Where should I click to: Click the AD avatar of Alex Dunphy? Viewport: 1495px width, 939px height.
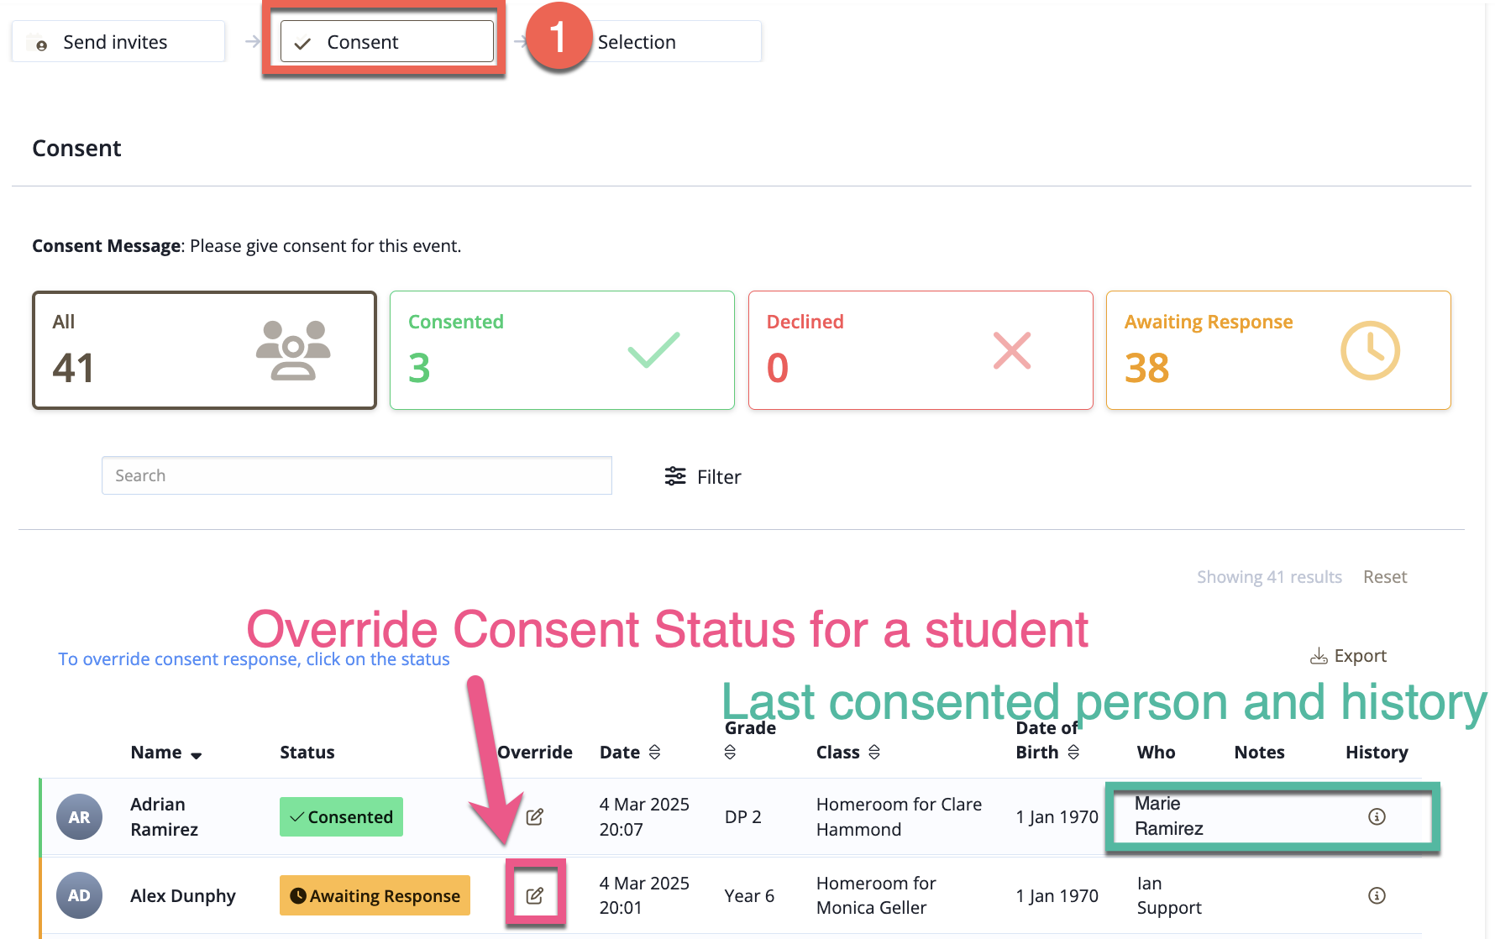79,895
